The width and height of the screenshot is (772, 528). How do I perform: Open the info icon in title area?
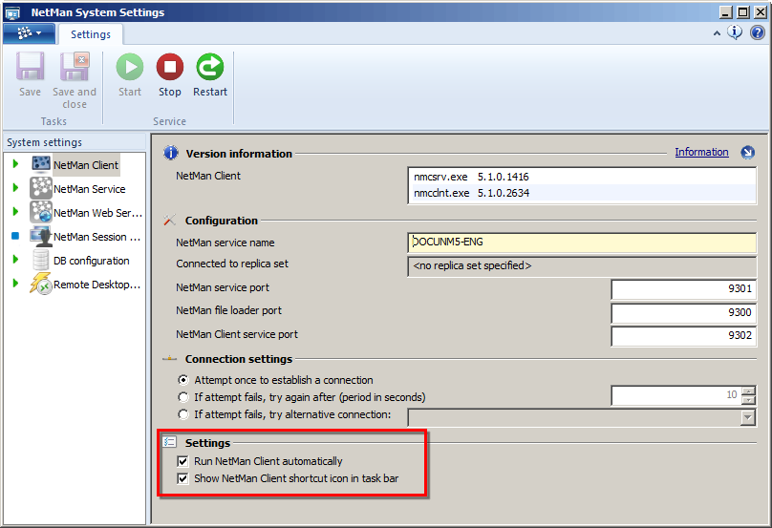point(735,32)
